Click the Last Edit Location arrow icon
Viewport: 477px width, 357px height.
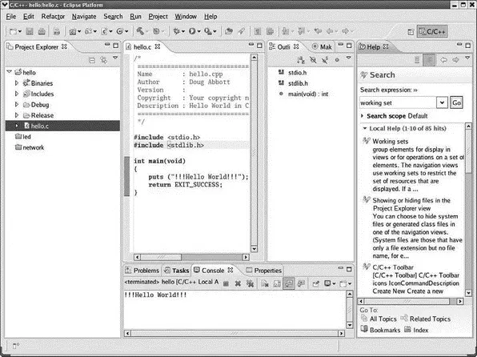coord(318,31)
